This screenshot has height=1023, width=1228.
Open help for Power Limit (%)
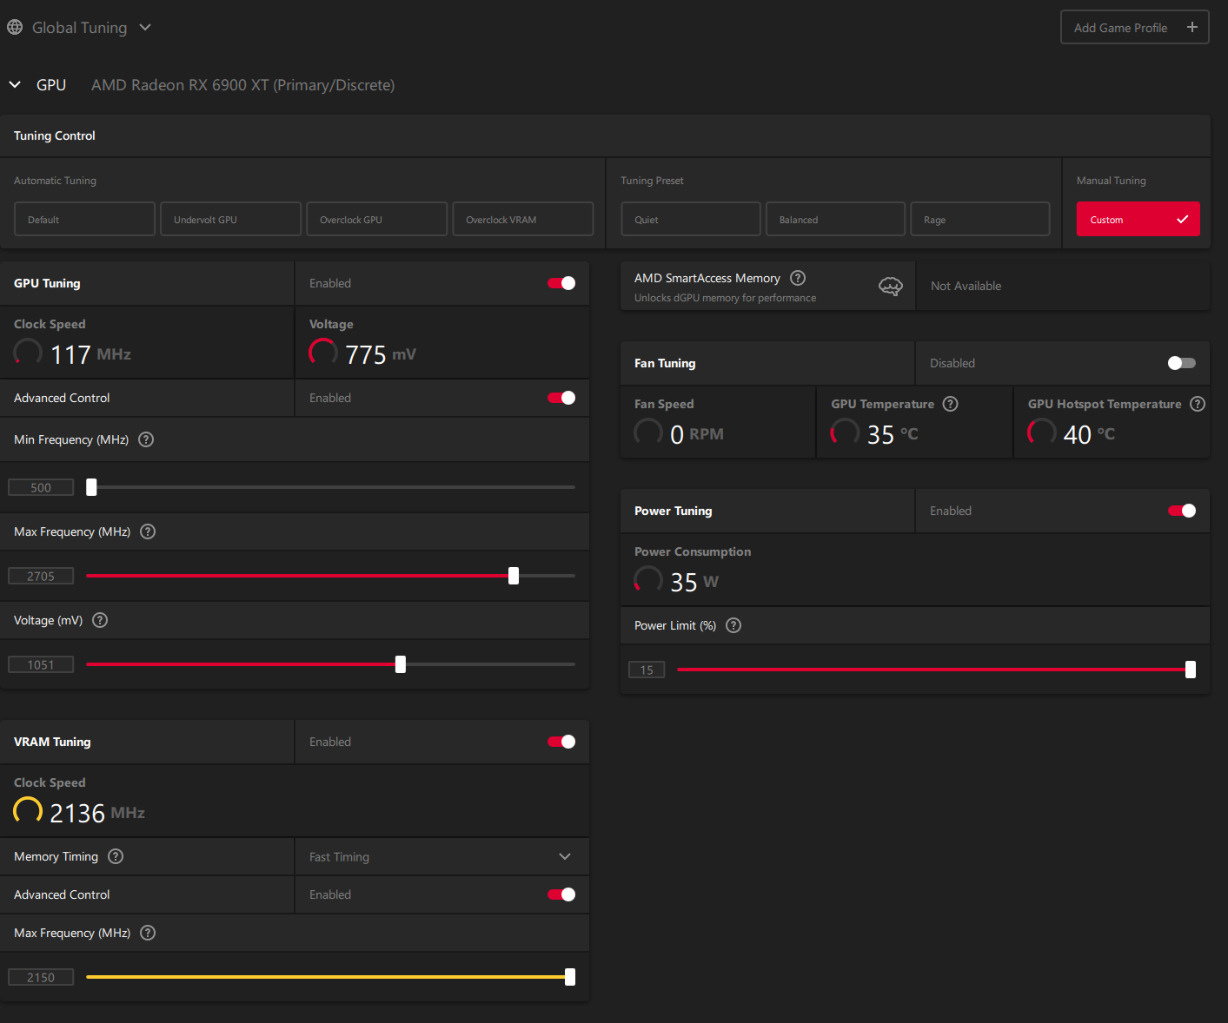[733, 625]
